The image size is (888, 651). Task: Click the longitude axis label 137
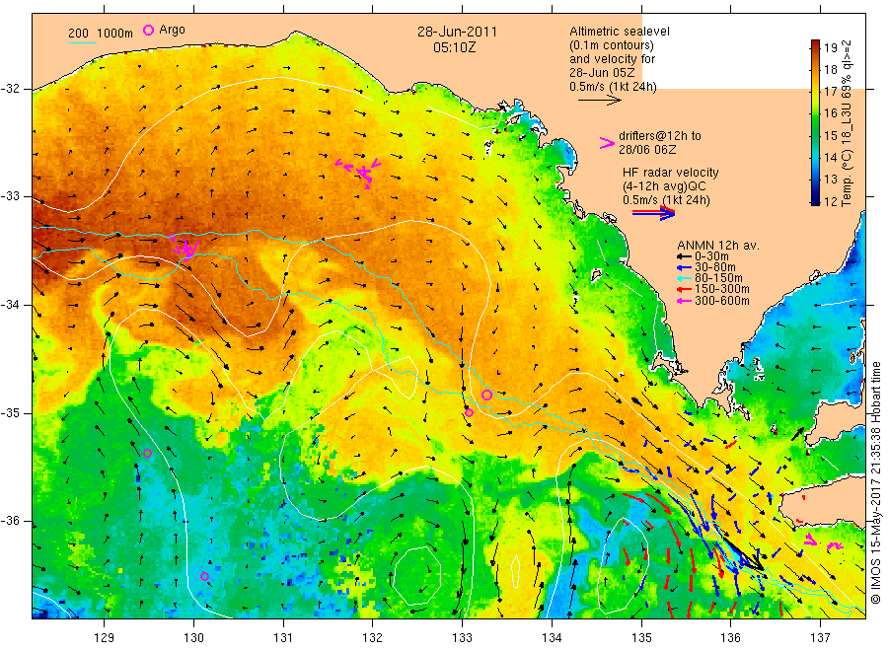coord(820,637)
